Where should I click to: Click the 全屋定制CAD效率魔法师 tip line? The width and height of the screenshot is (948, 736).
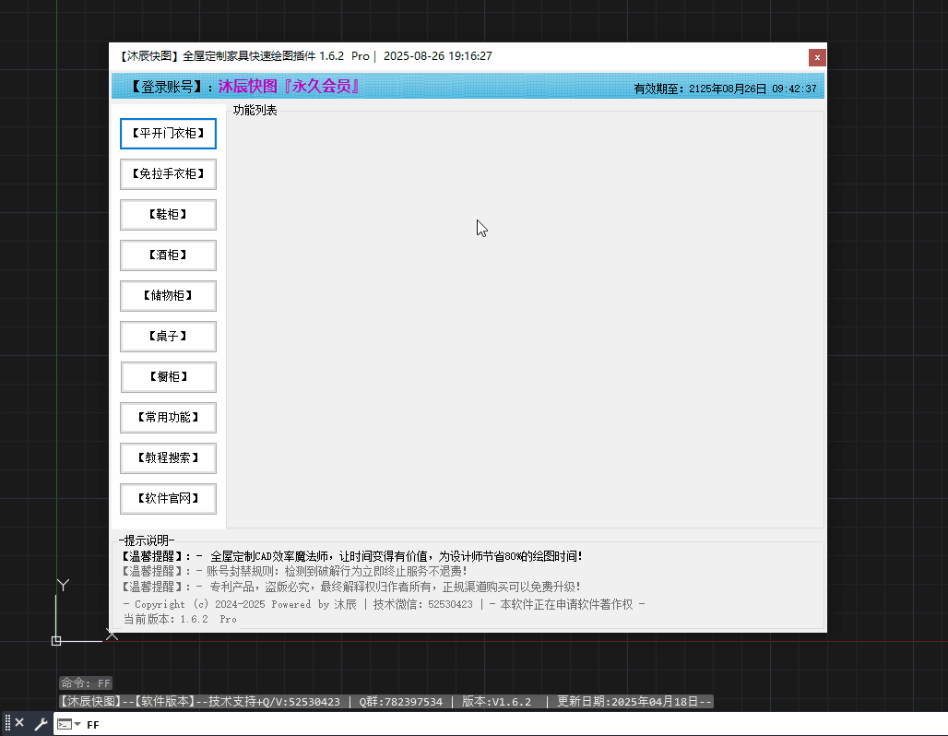tap(352, 556)
